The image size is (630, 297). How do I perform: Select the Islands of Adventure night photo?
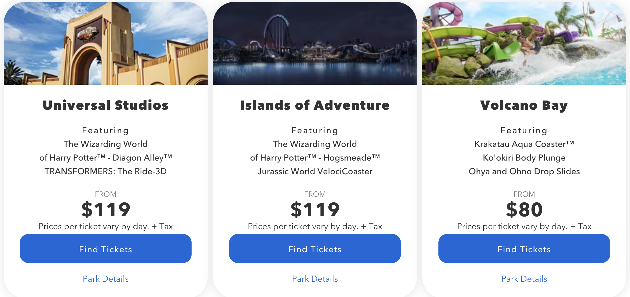[x=315, y=43]
